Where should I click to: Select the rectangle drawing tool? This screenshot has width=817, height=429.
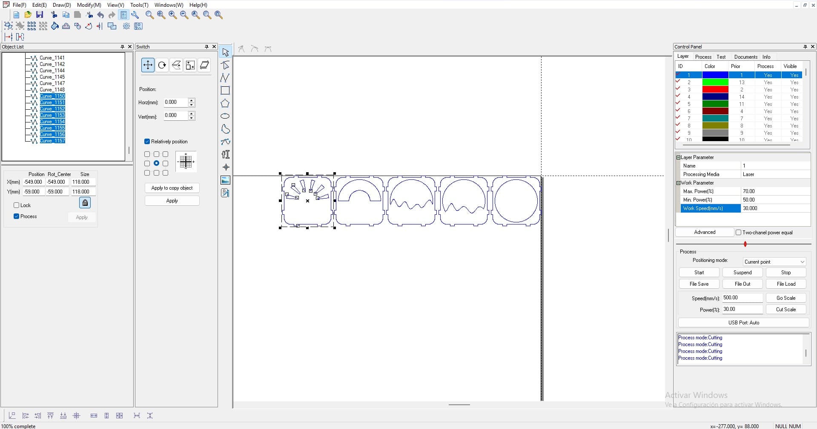tap(225, 91)
